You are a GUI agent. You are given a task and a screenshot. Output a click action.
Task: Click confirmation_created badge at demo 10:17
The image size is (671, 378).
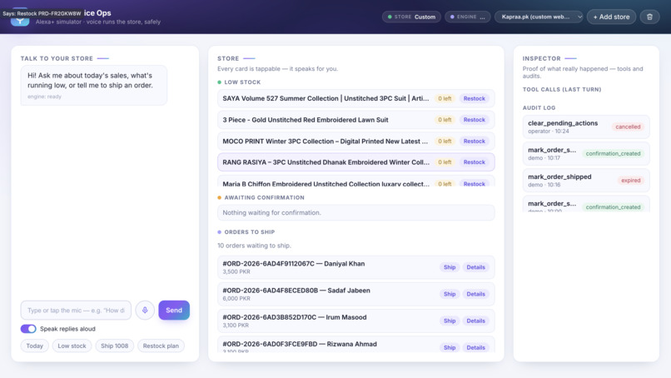(x=613, y=153)
